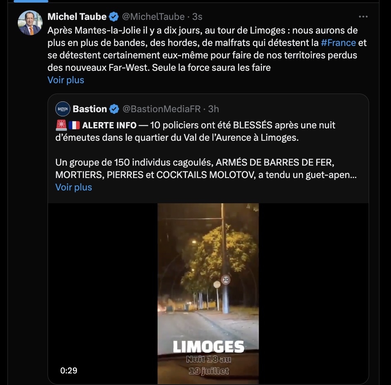Open the Michel Taube display name link
The height and width of the screenshot is (385, 391).
(x=77, y=17)
